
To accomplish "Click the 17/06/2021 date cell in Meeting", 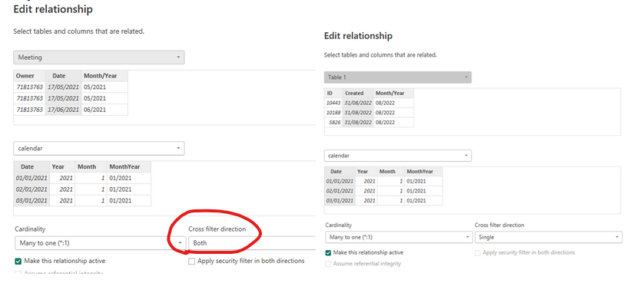I will pos(64,110).
